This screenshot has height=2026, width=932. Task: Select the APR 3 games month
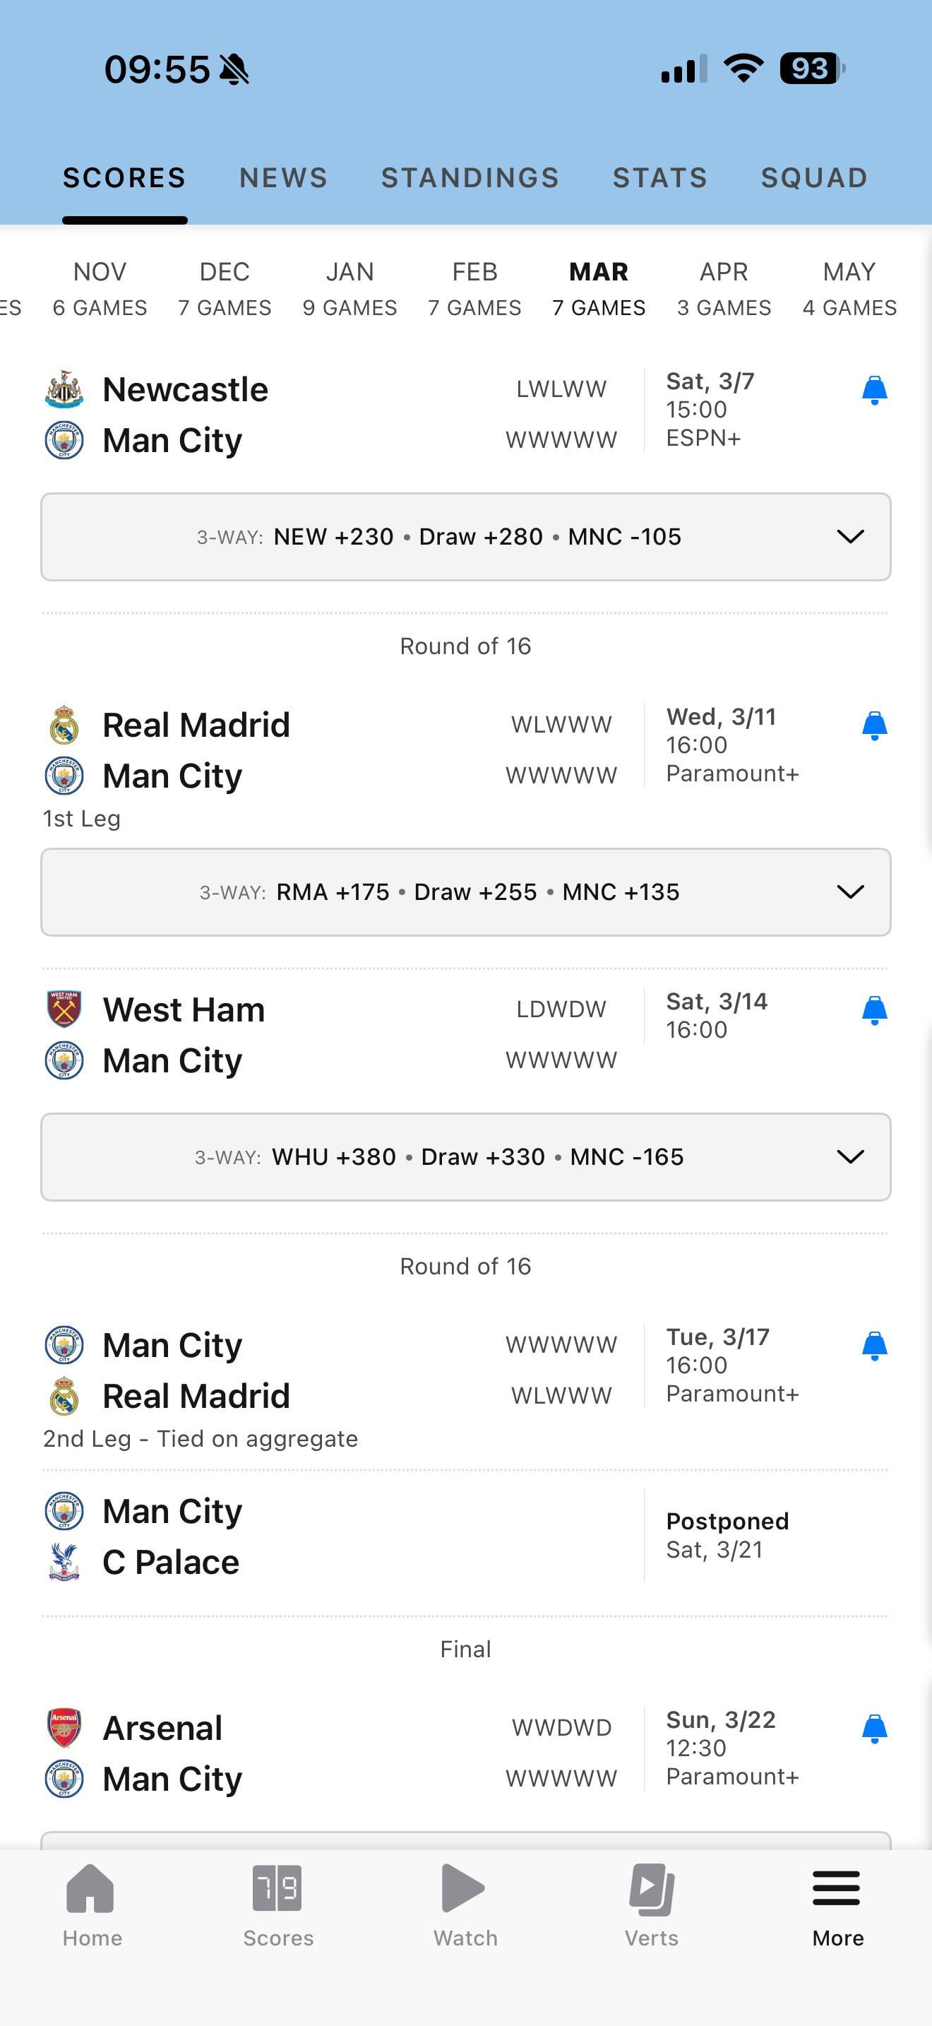pyautogui.click(x=724, y=289)
